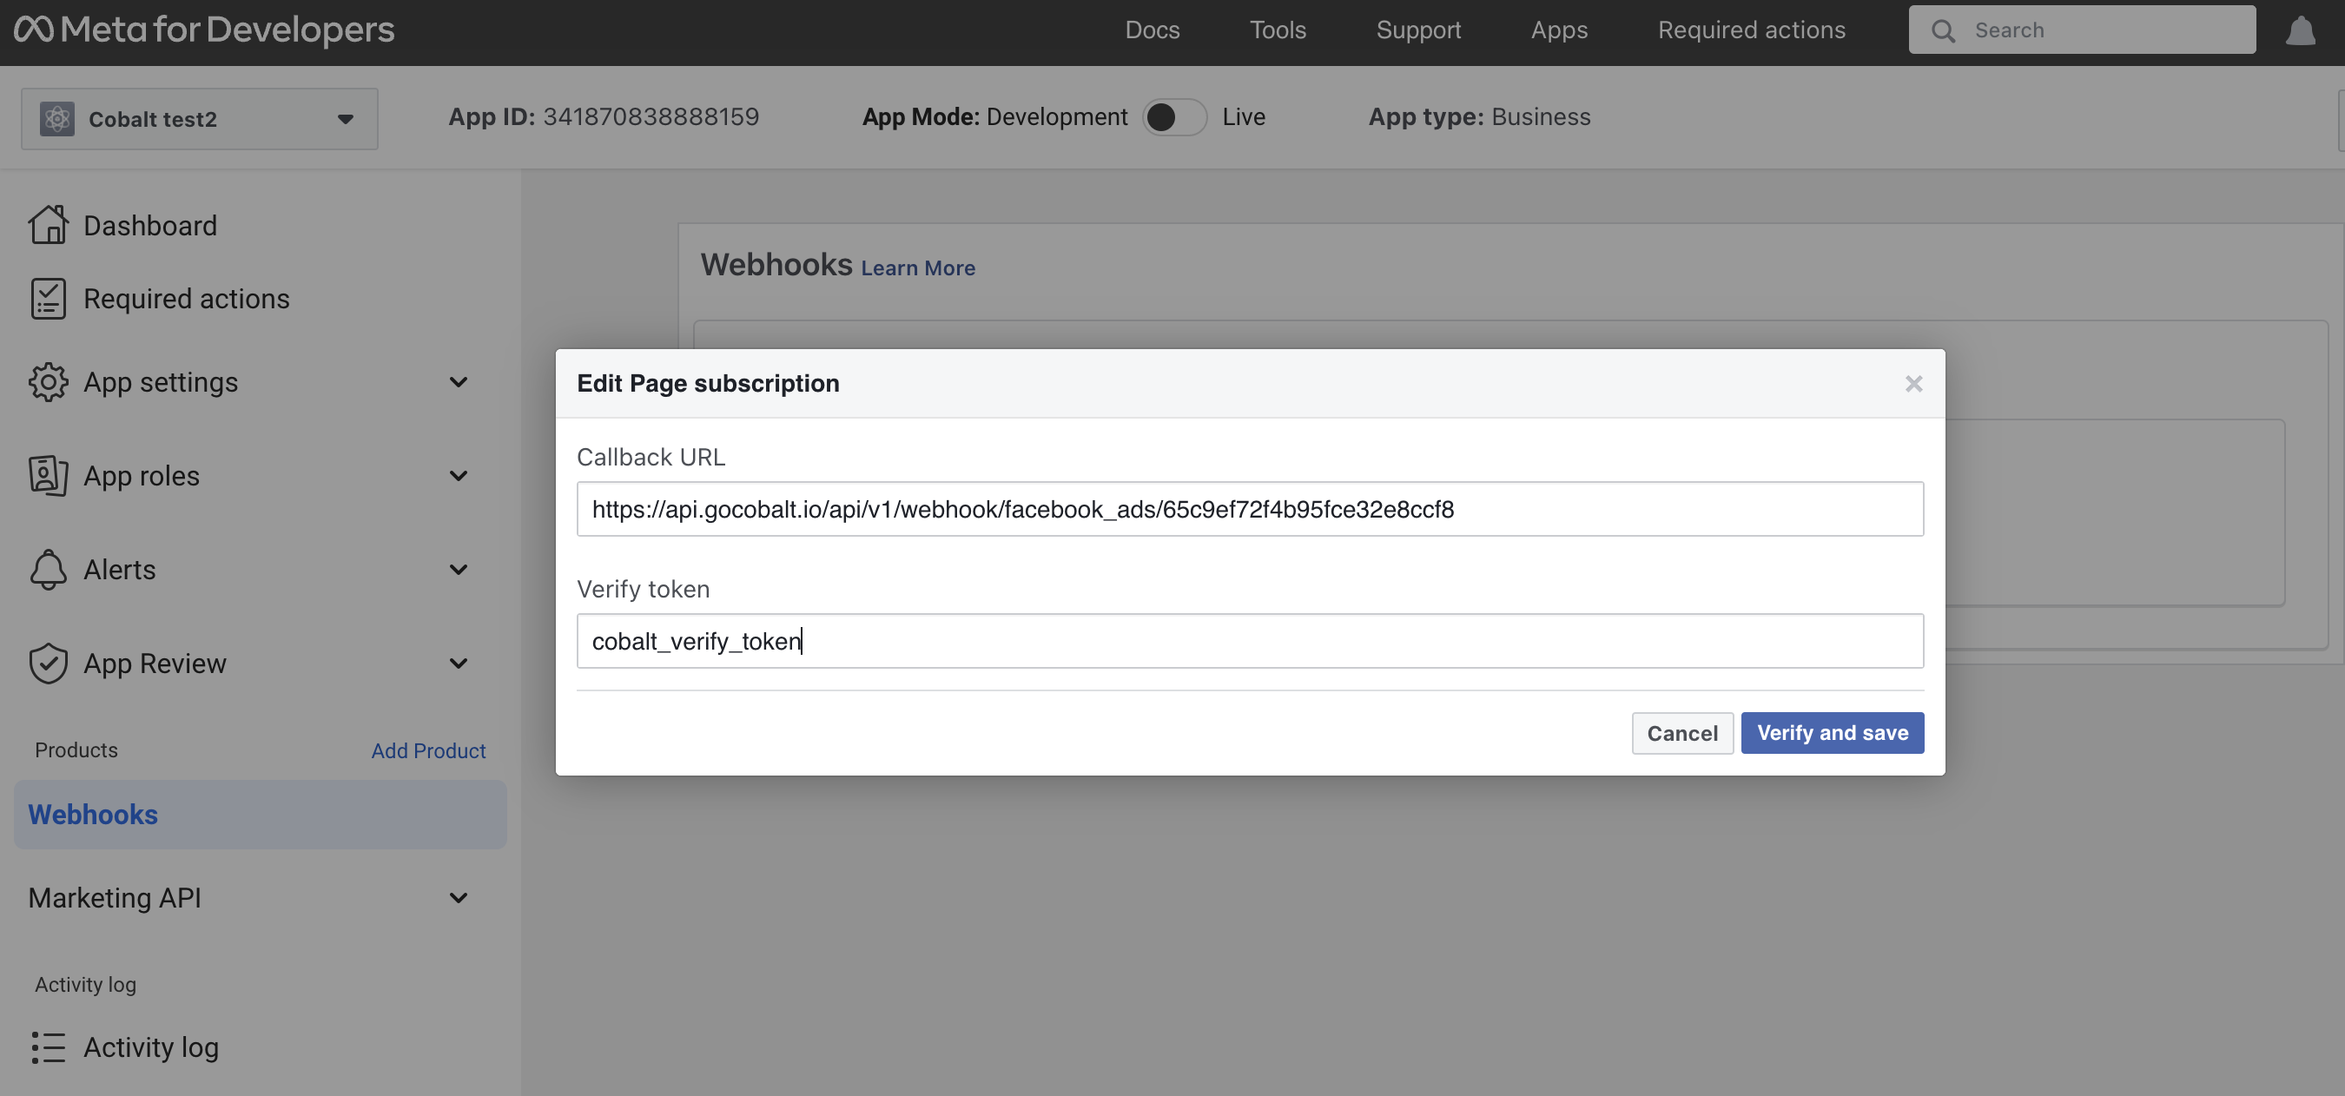Click the Meta for Developers logo

tap(202, 30)
